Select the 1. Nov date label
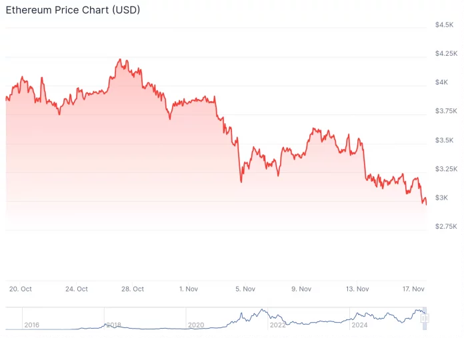Screen dimensions: 464x338 (189, 289)
